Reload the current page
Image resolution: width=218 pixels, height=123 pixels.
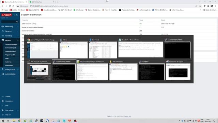coord(10,6)
